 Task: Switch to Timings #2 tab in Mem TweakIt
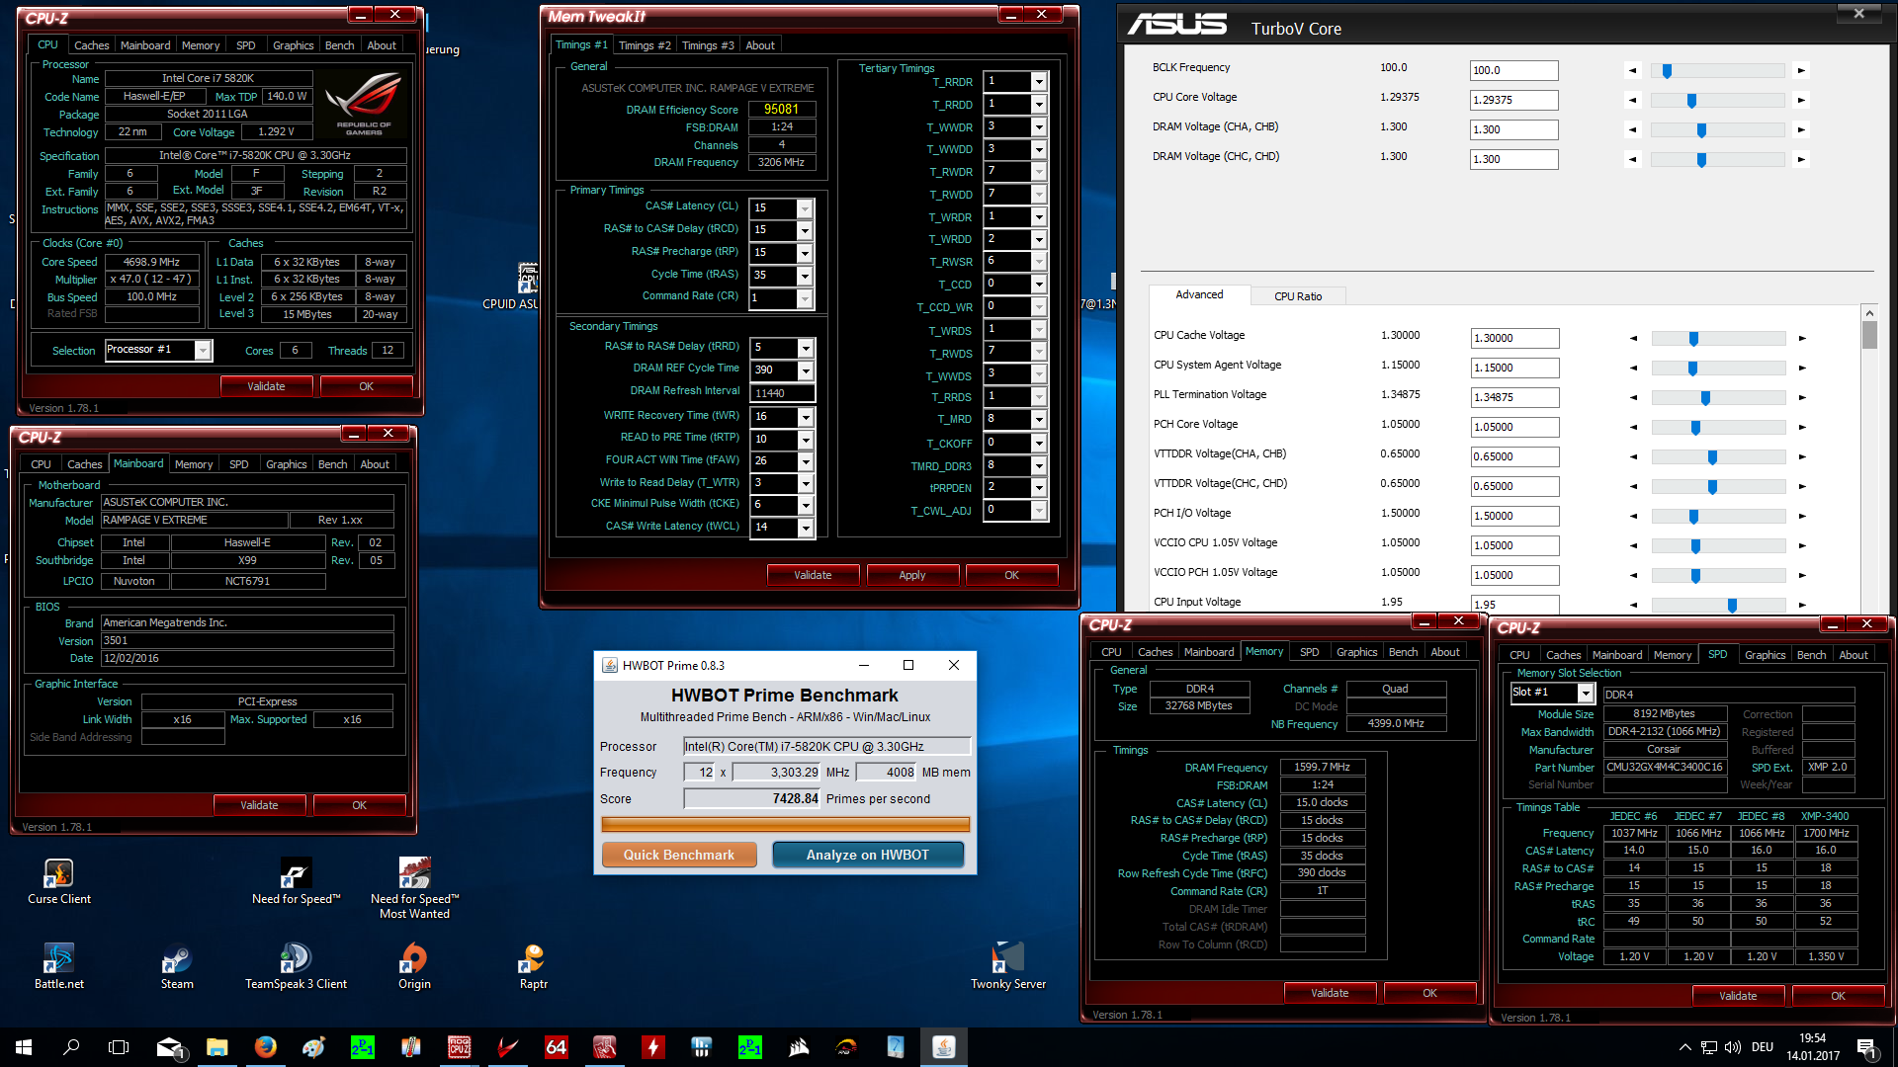[645, 45]
